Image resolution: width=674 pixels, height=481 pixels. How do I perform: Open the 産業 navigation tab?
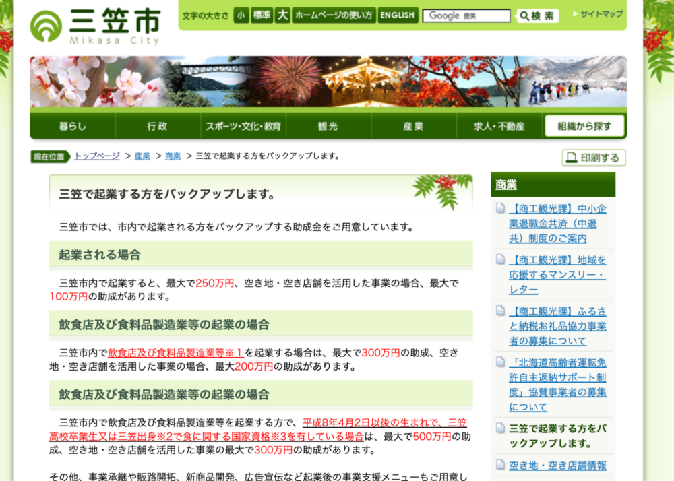coord(414,126)
